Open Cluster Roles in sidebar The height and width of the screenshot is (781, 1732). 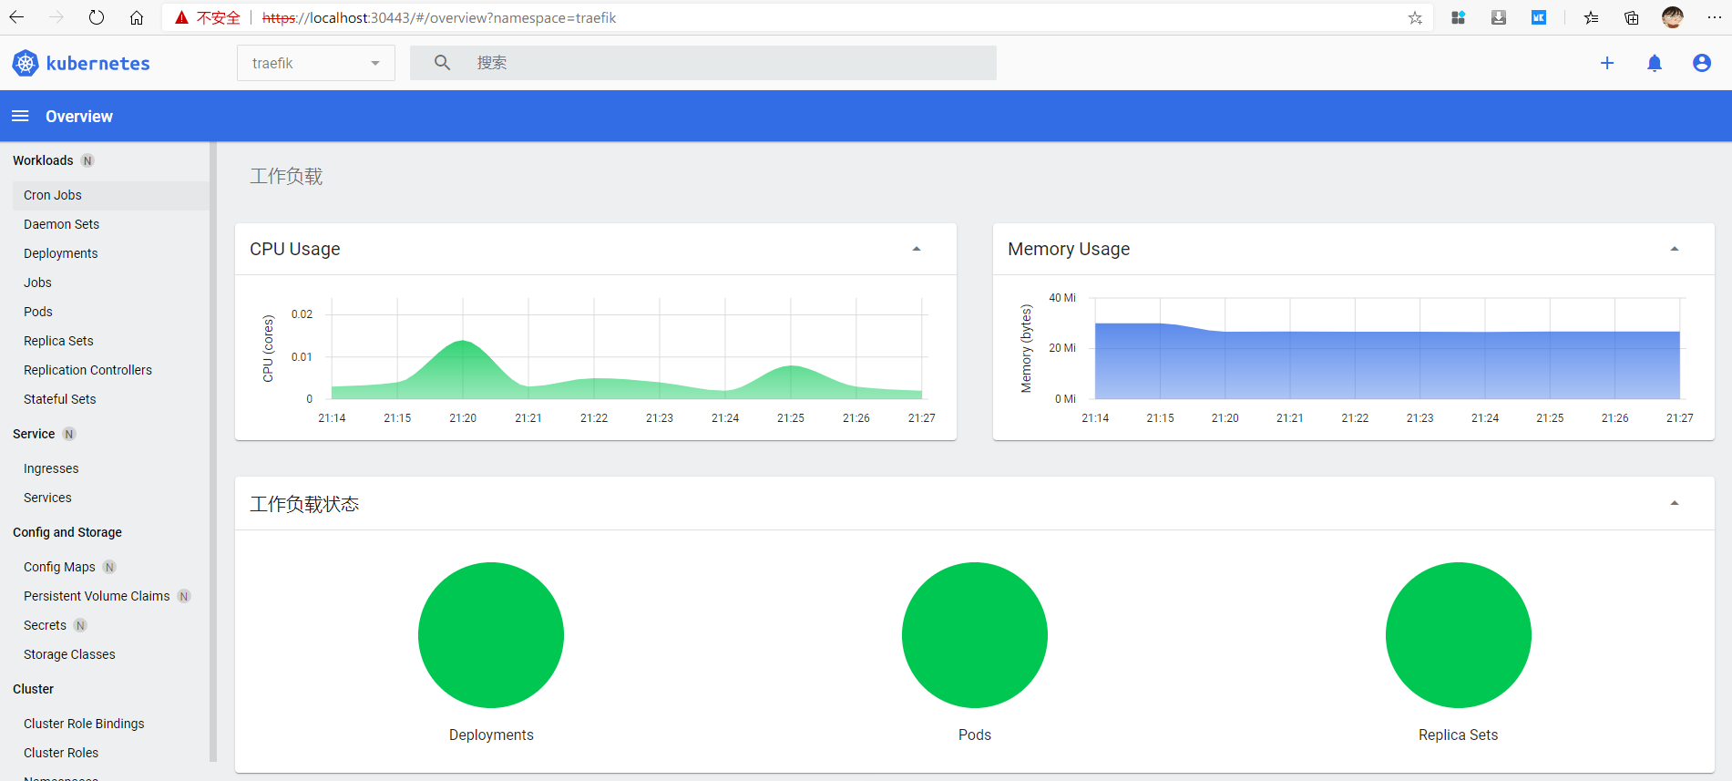click(x=61, y=753)
